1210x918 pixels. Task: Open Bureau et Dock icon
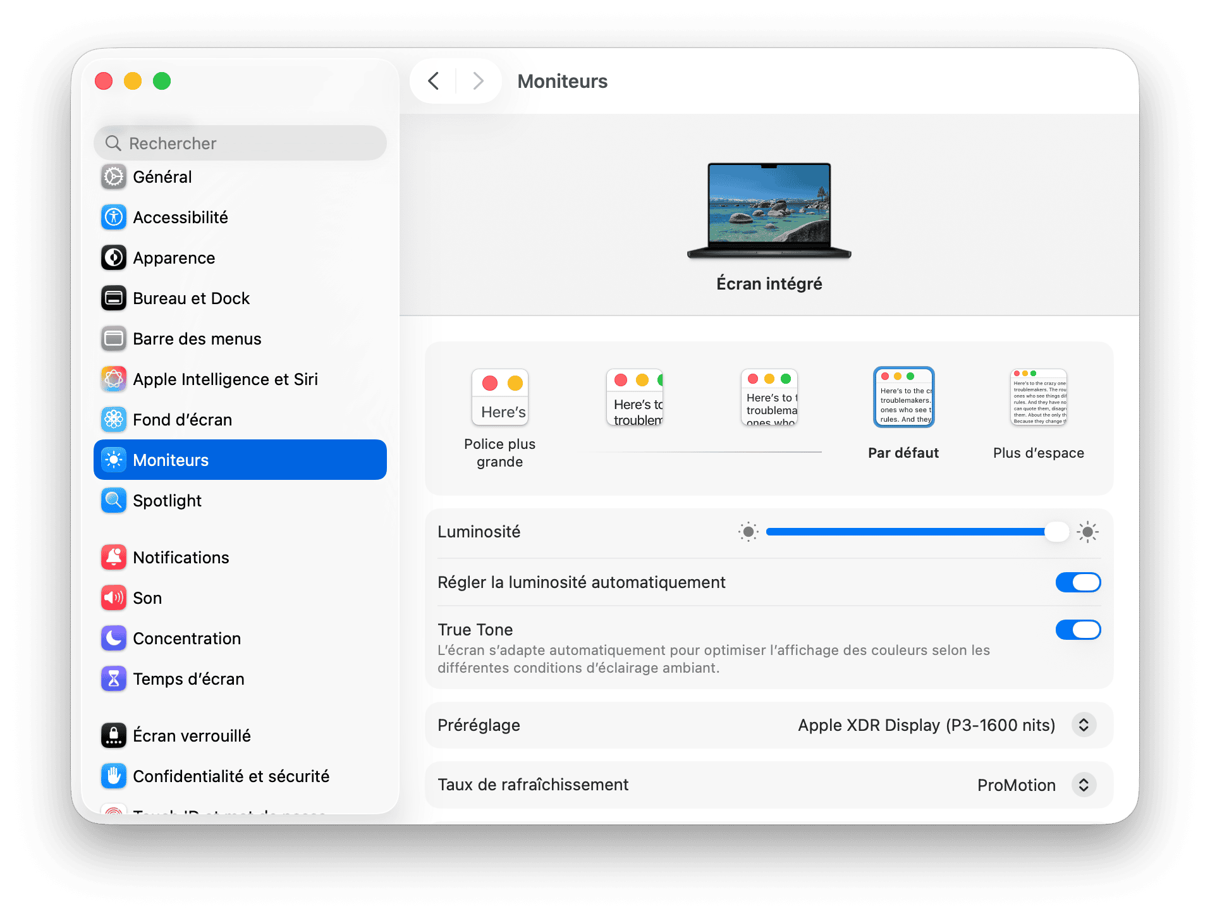click(x=114, y=298)
